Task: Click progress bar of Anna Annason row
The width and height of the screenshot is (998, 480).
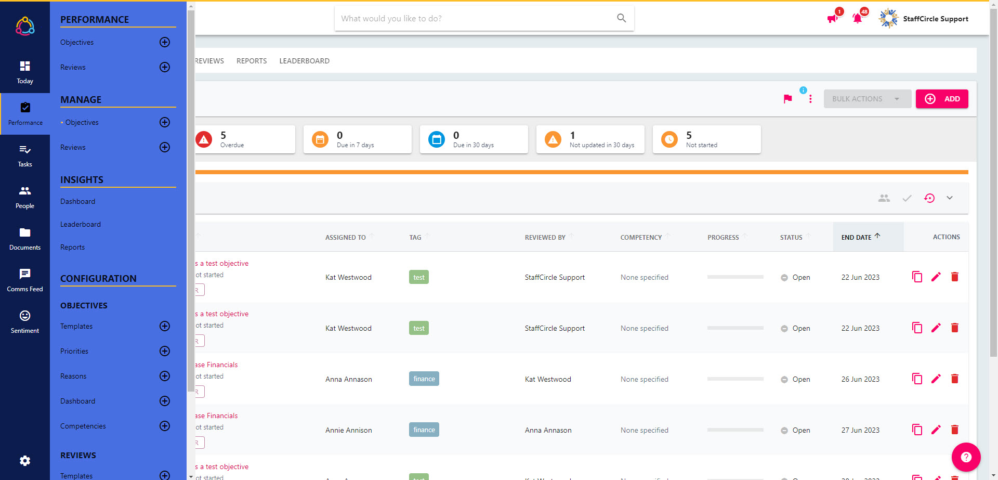Action: (x=735, y=379)
